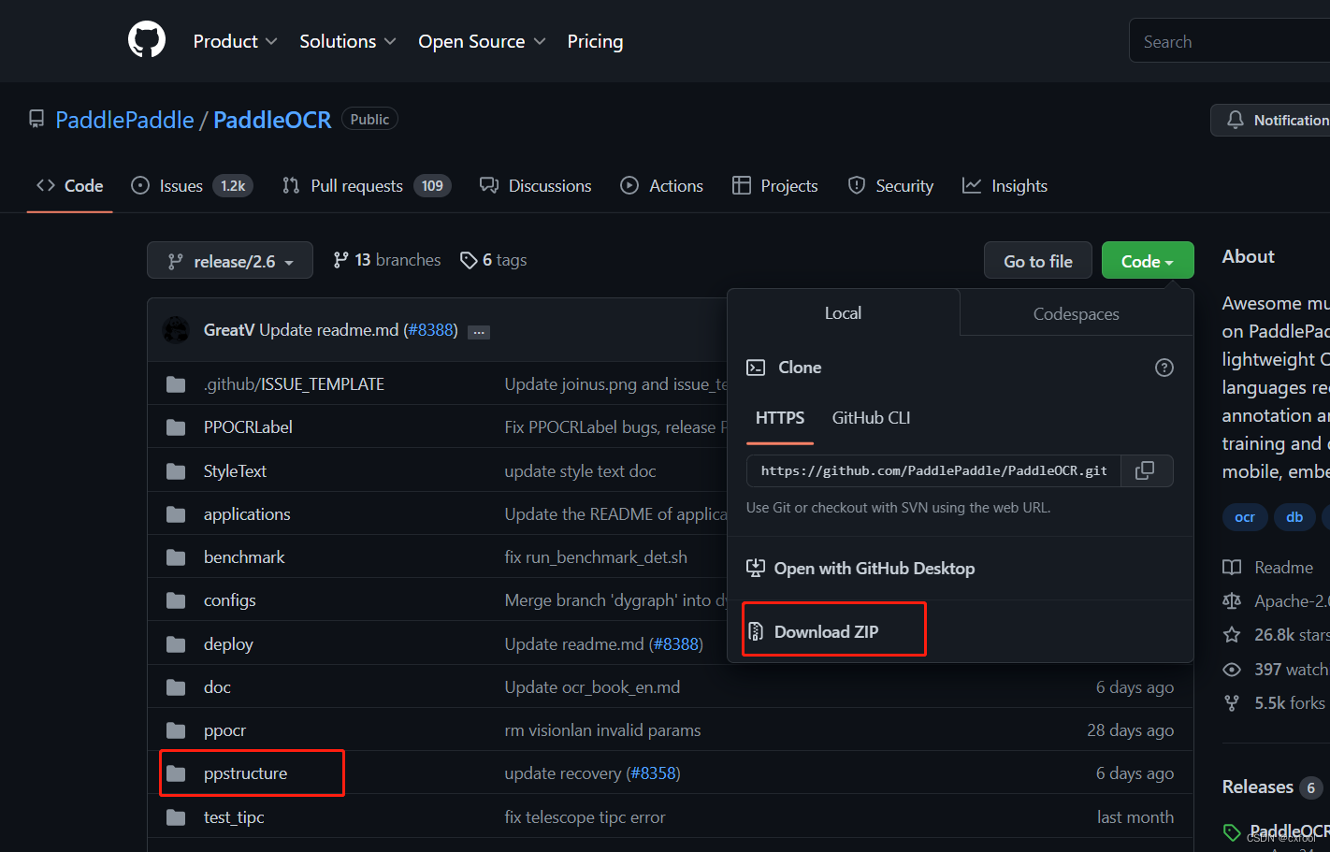1330x852 pixels.
Task: Open the Discussions tab
Action: pos(536,186)
